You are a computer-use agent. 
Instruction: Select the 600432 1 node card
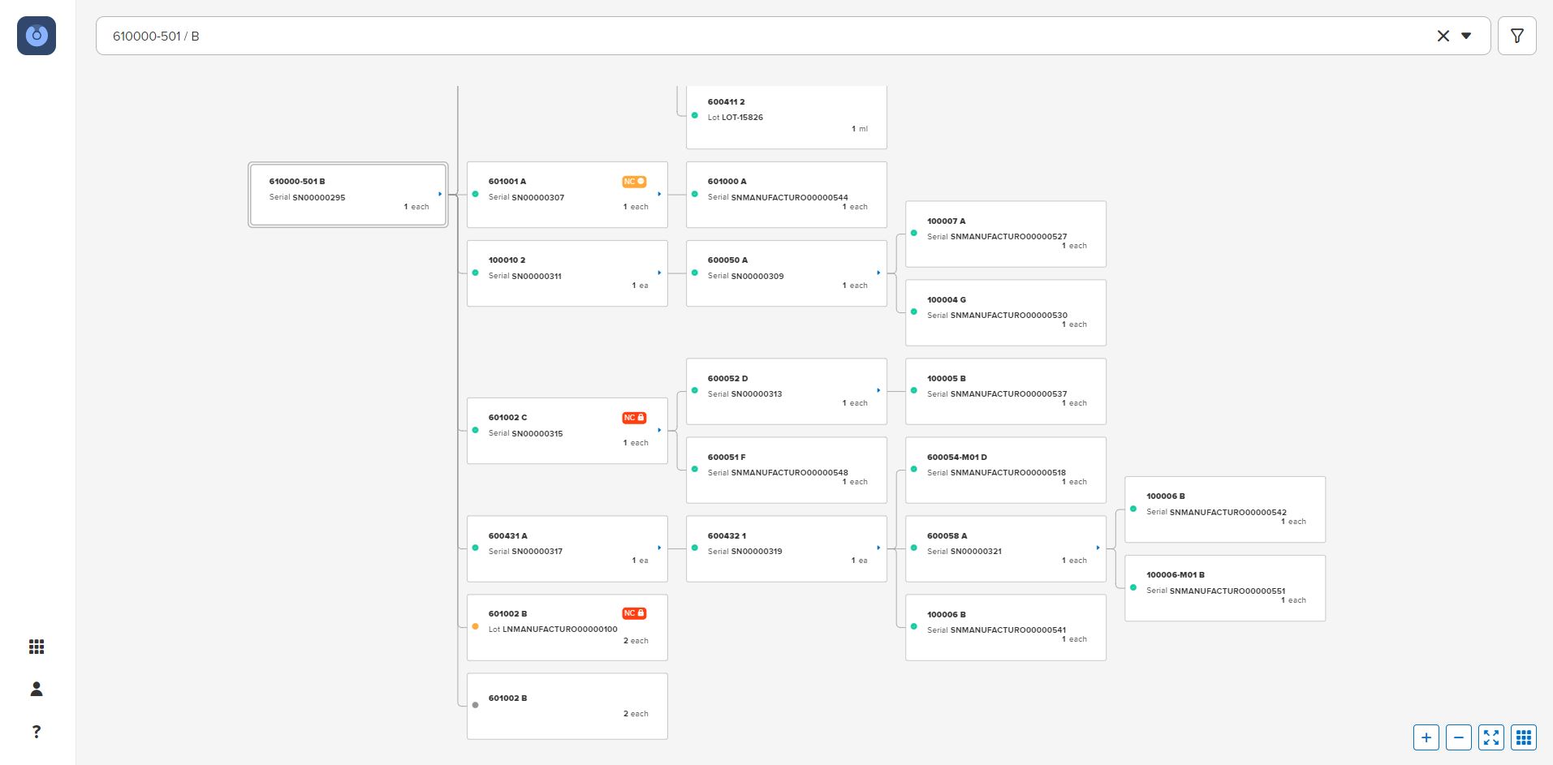(x=786, y=548)
